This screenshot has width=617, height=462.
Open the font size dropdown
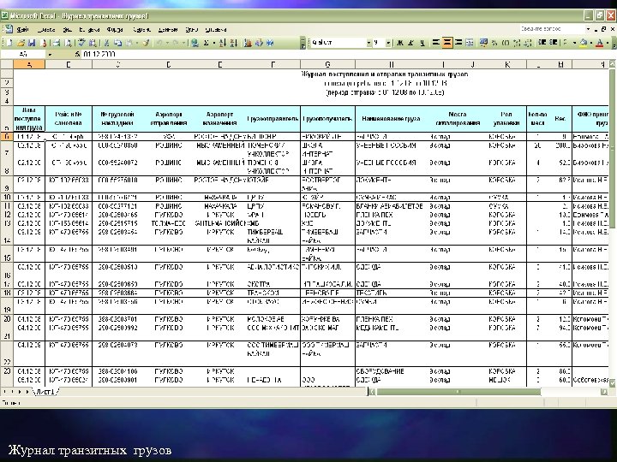[x=388, y=43]
